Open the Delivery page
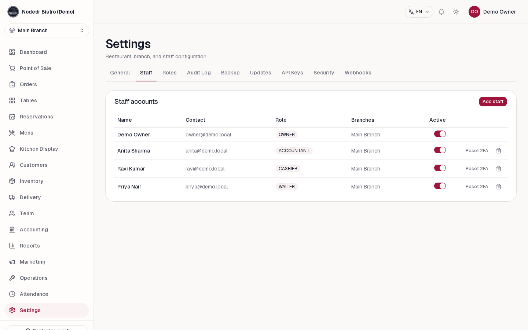528x330 pixels. (x=47, y=197)
